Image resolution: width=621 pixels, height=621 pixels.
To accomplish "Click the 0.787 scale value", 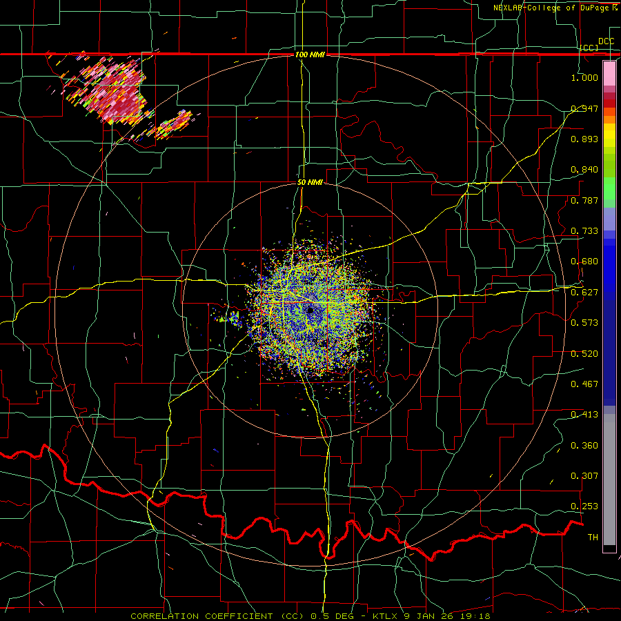I will [x=584, y=200].
